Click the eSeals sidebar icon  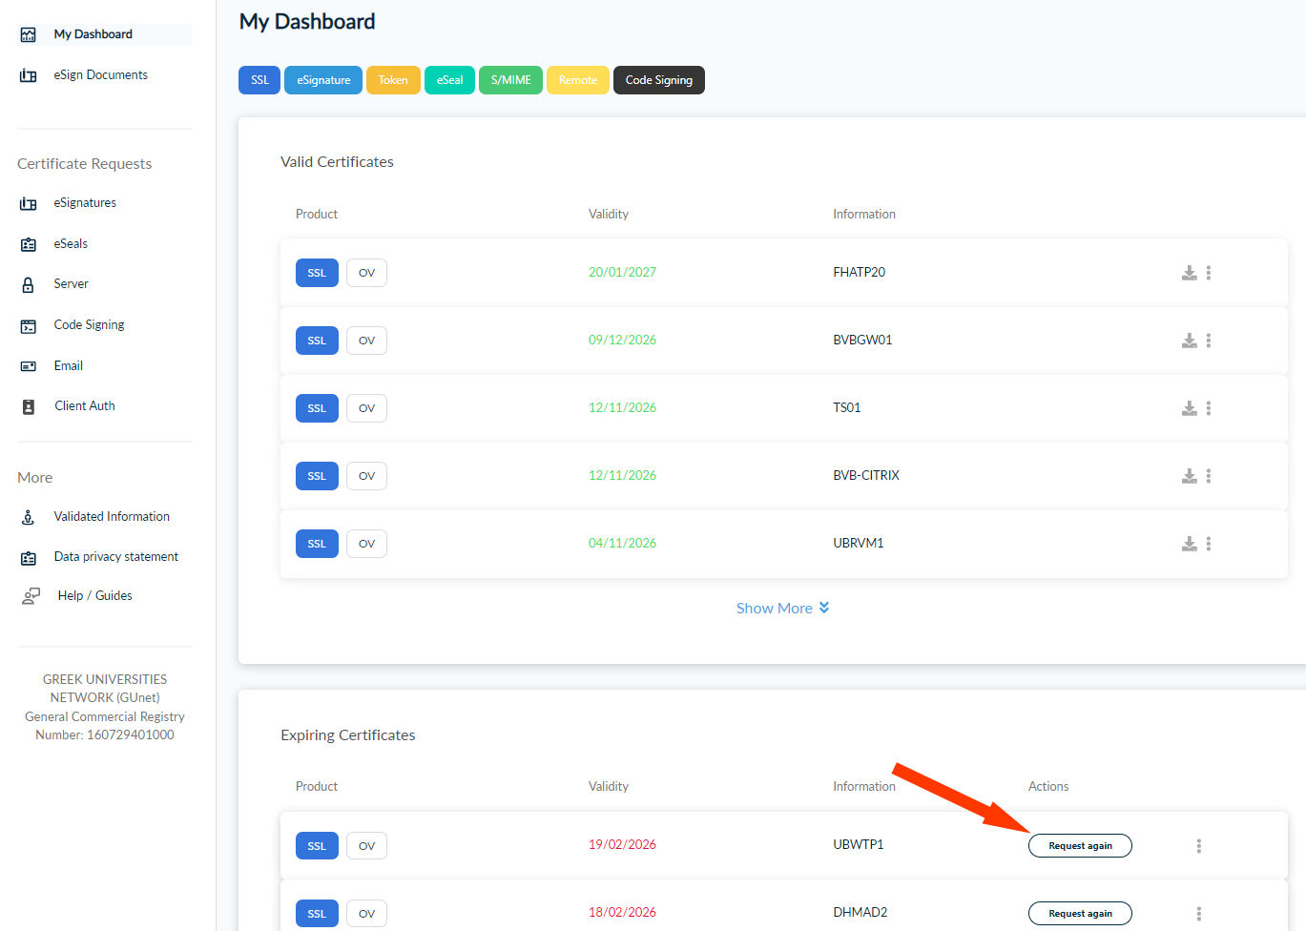[29, 244]
